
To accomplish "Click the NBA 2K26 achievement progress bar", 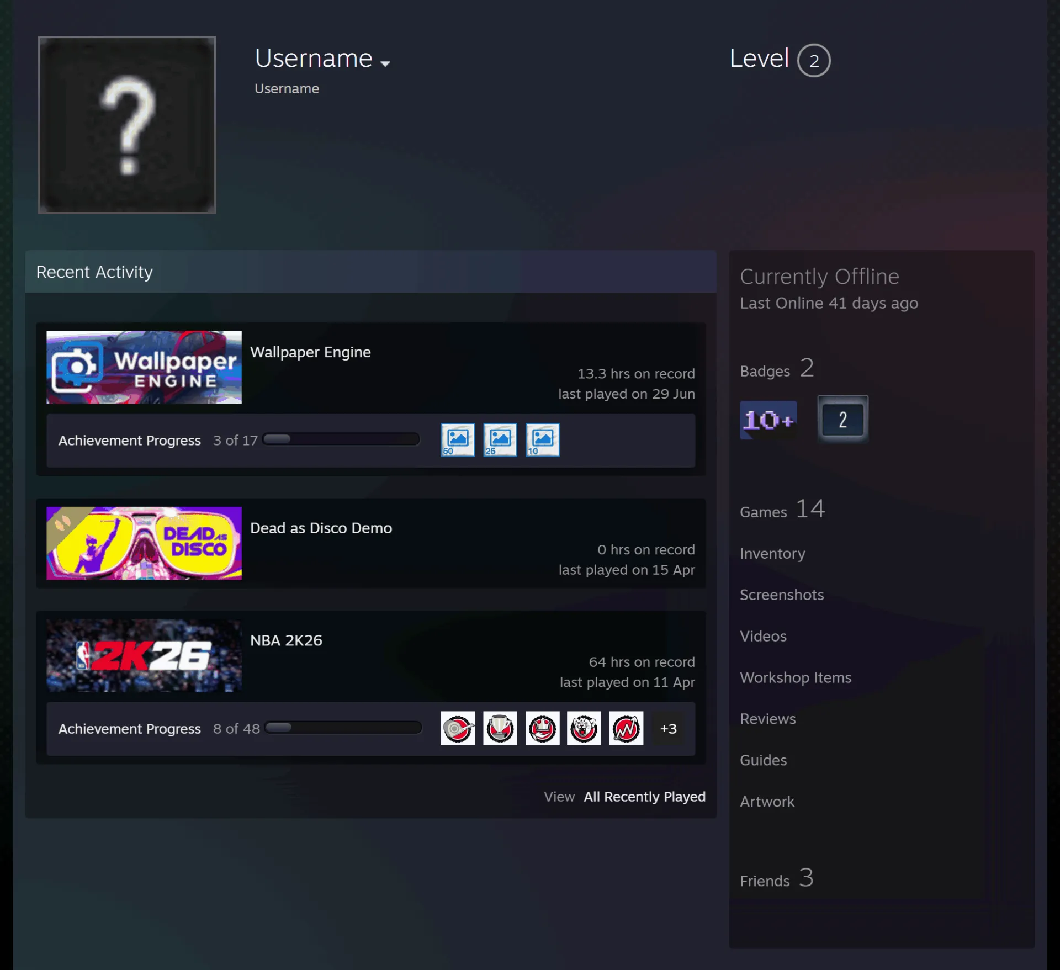I will [343, 728].
